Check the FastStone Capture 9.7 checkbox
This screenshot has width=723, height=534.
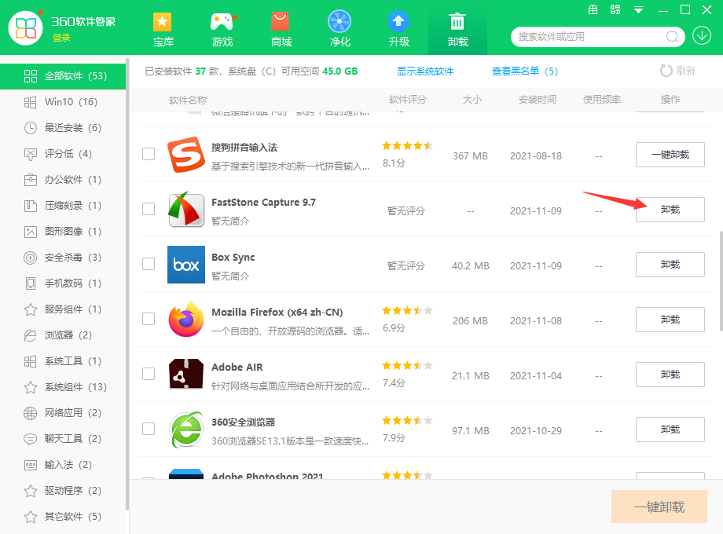coord(149,209)
